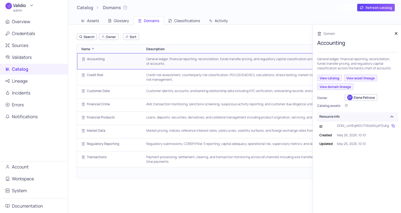Open the Validio workspace dropdown chevron
Viewport: 401px width, 213px height.
click(x=32, y=5)
